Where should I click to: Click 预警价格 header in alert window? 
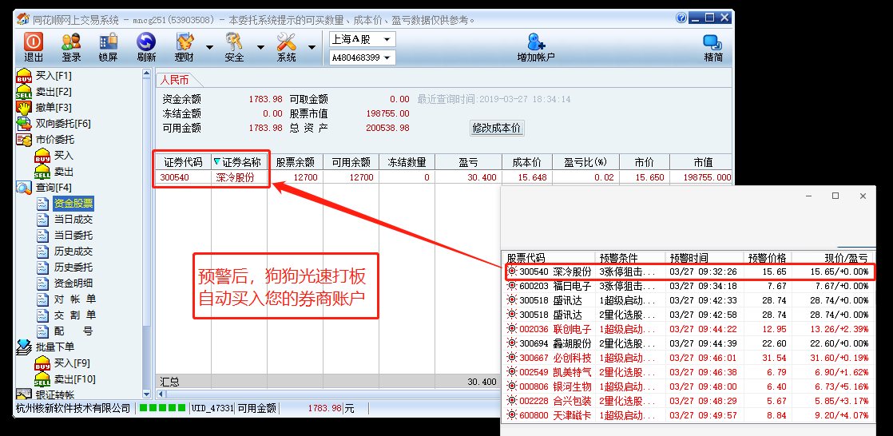[767, 258]
